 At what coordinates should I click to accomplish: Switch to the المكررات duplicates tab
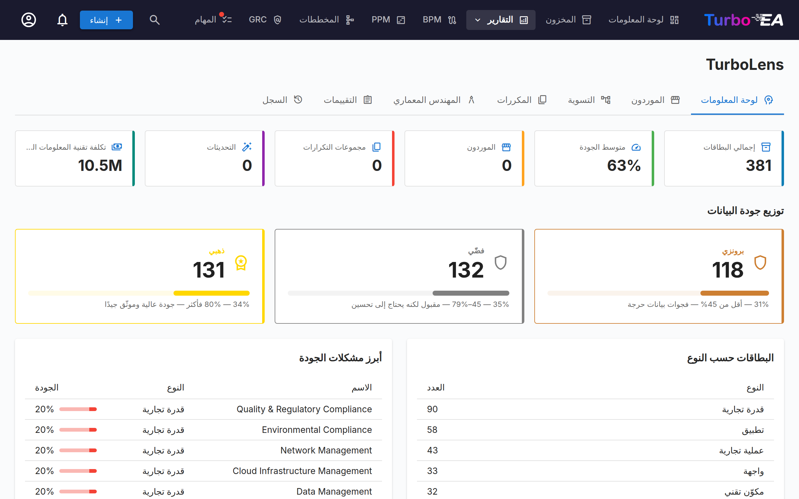tap(522, 100)
